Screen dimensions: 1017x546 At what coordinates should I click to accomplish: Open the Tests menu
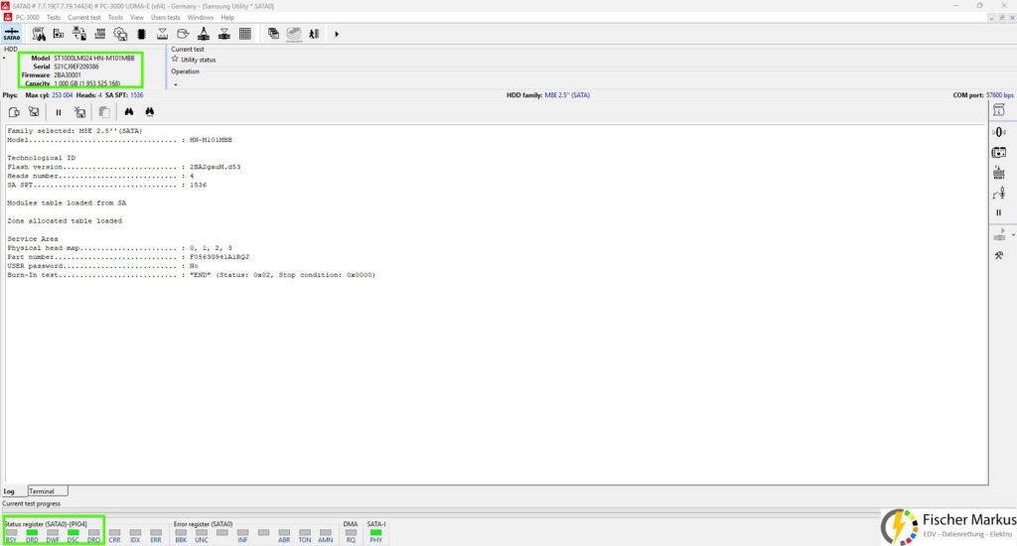54,18
